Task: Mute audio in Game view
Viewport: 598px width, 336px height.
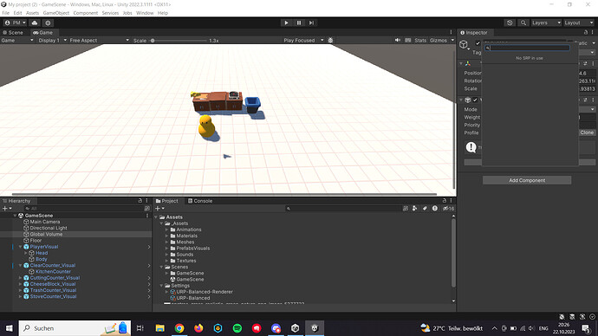Action: pyautogui.click(x=398, y=40)
